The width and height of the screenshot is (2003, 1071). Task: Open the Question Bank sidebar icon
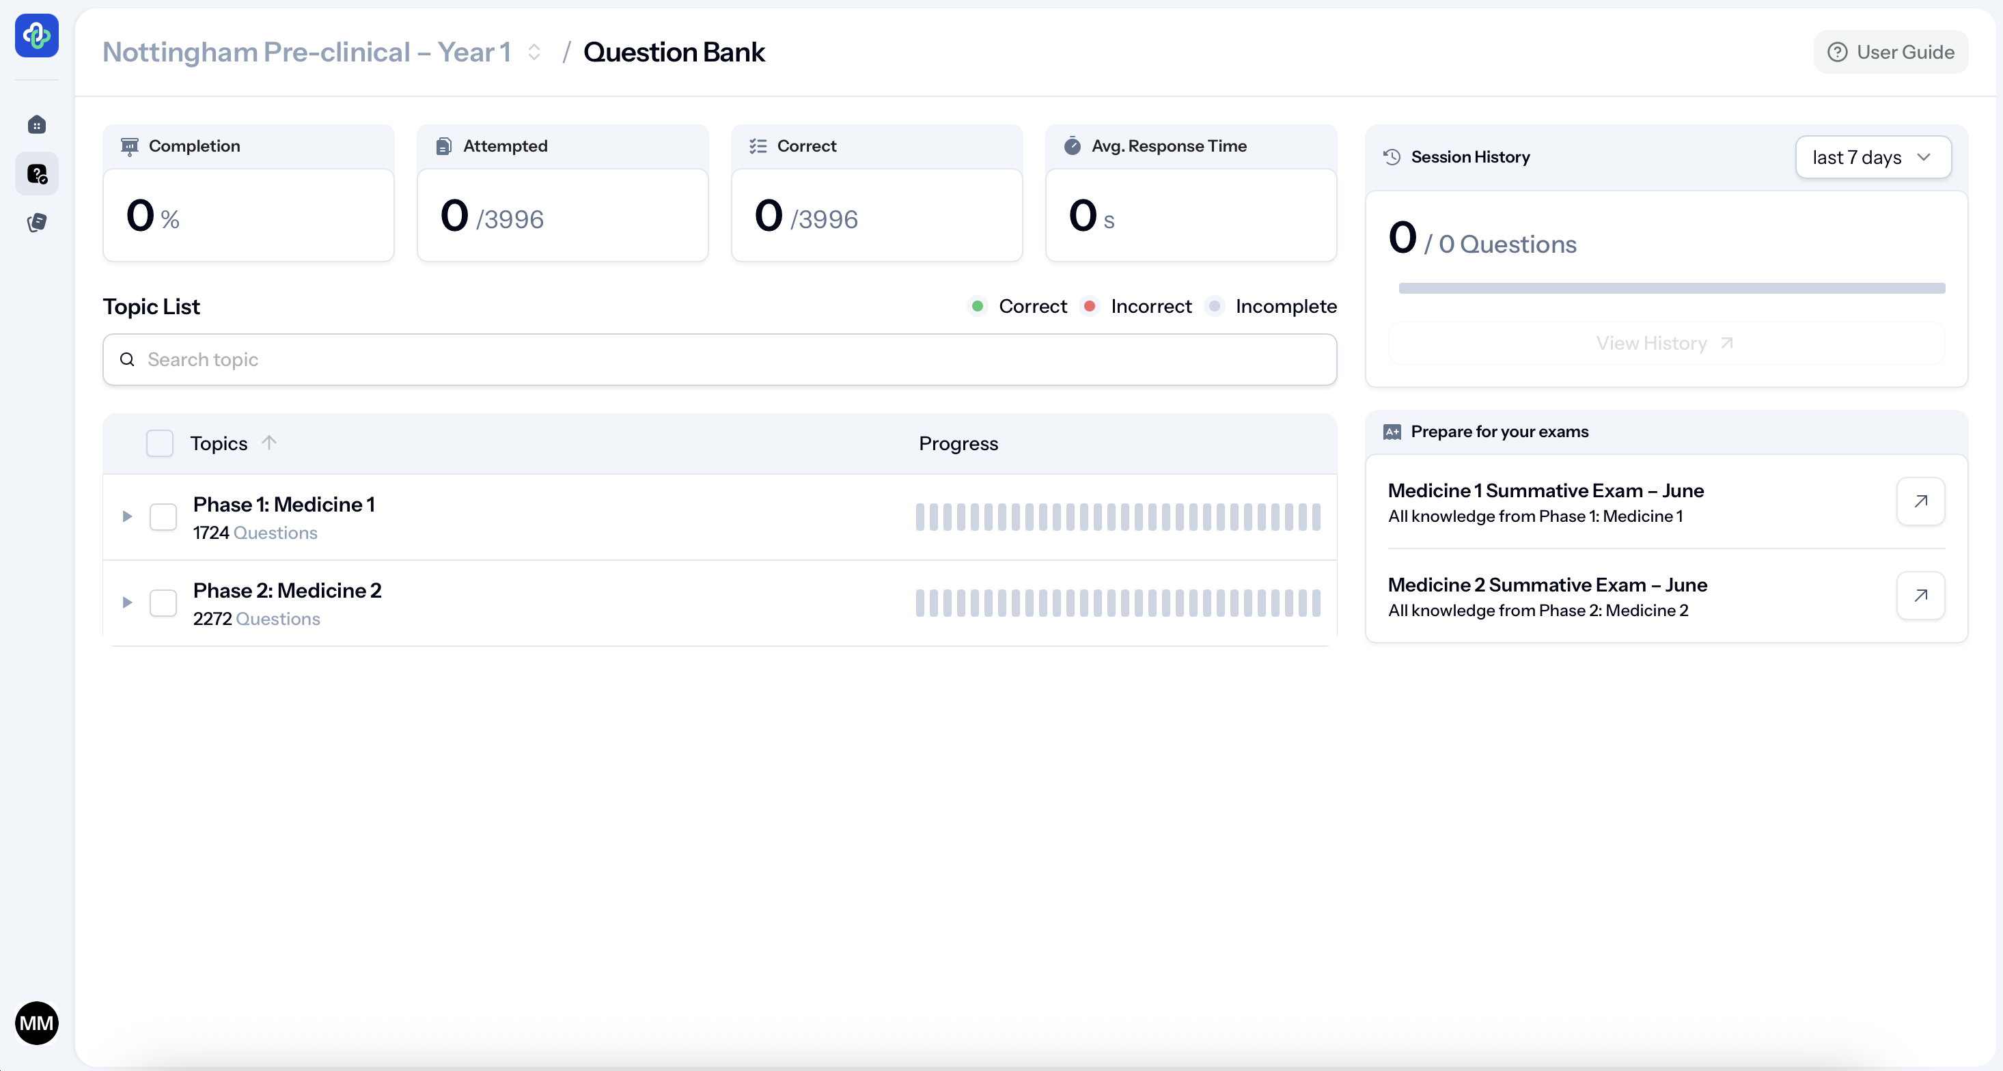[x=36, y=173]
